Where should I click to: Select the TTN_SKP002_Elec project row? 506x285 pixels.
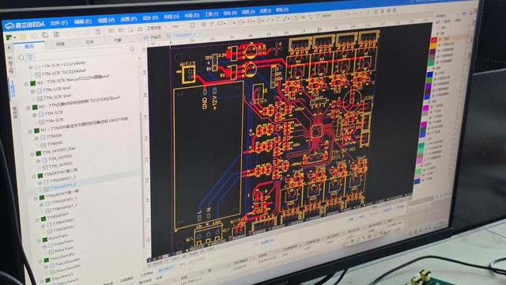(59, 151)
